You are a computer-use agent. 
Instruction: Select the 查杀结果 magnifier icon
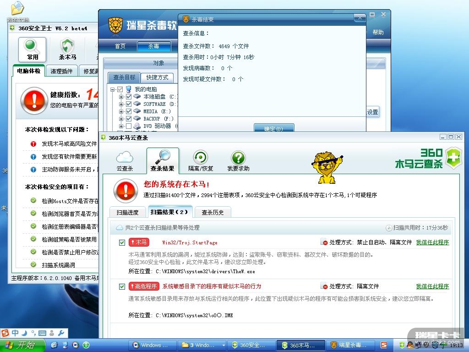pos(163,157)
